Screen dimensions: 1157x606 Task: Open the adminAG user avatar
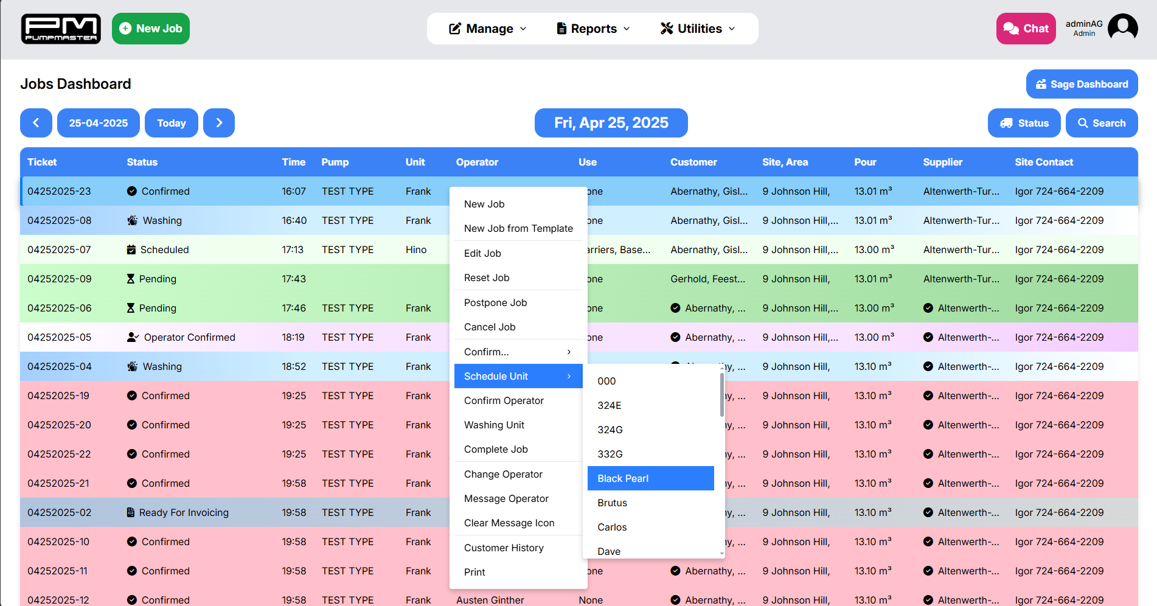[x=1122, y=29]
